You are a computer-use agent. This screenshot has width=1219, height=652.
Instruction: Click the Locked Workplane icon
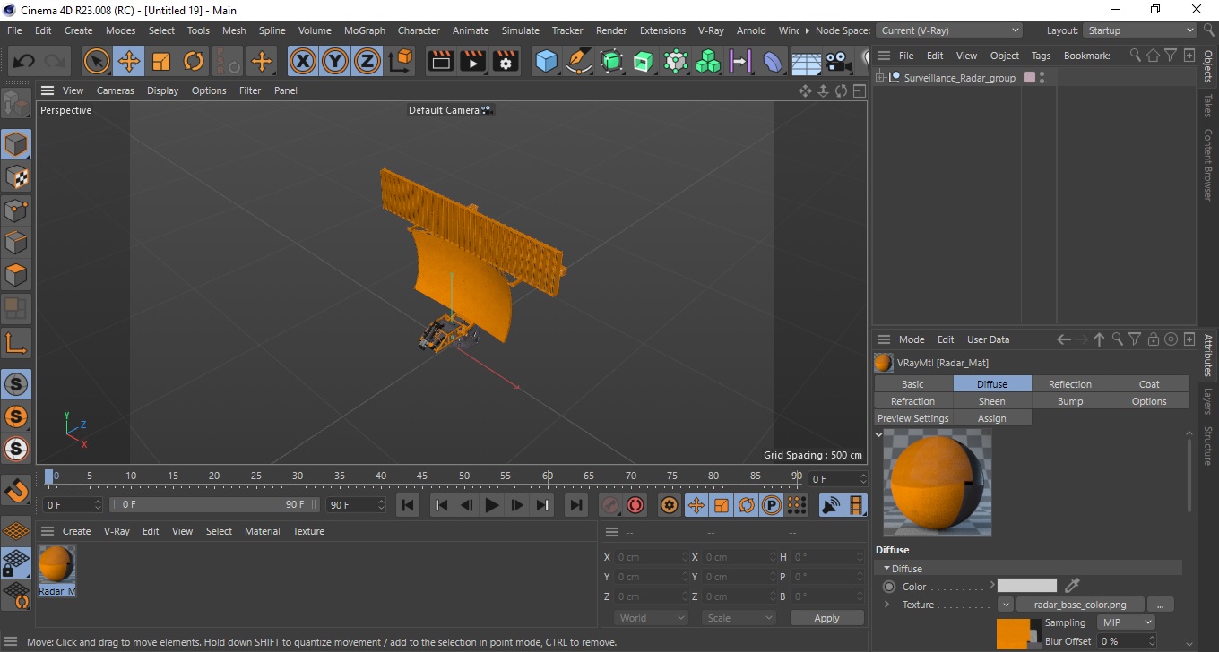16,564
